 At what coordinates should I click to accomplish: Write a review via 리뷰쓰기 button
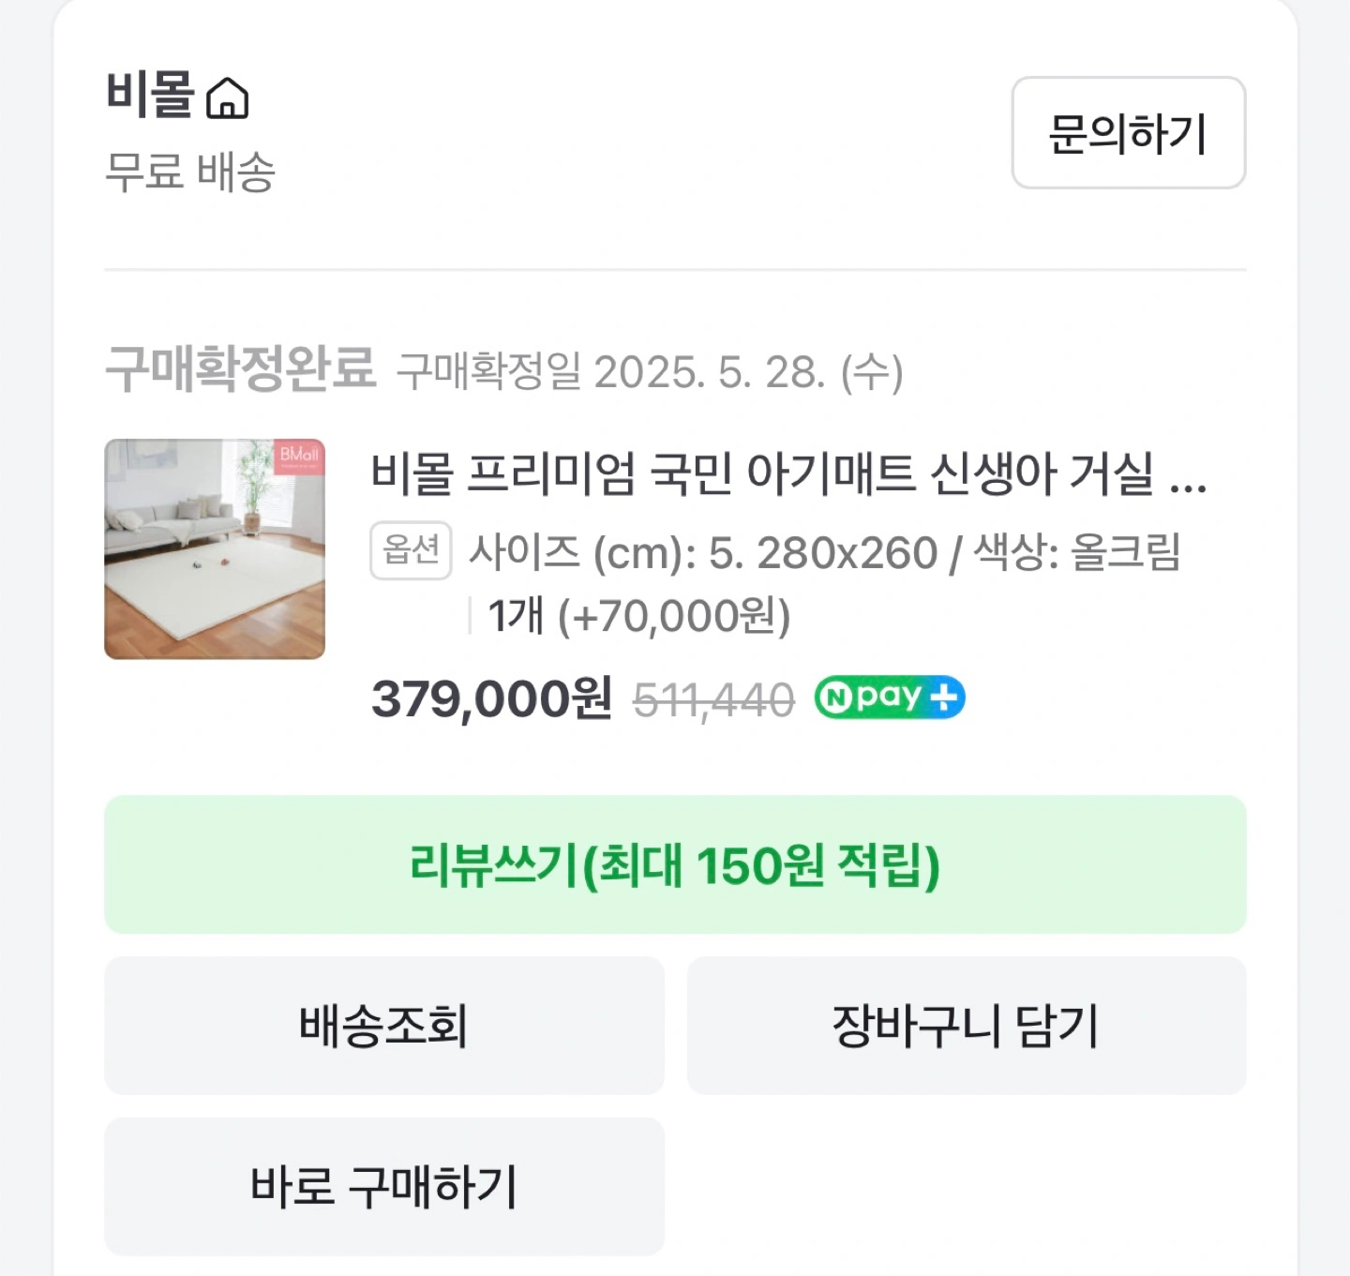pyautogui.click(x=675, y=864)
